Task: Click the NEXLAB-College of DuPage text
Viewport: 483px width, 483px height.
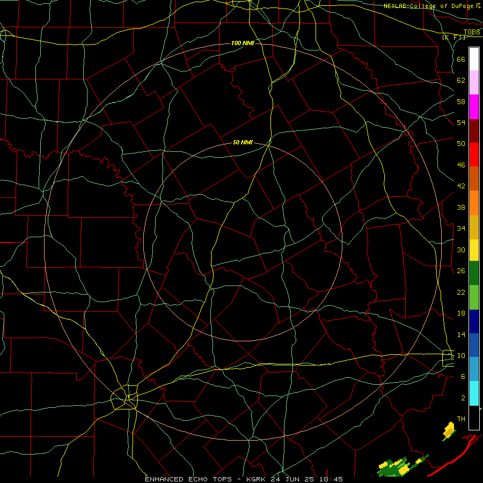Action: click(428, 6)
